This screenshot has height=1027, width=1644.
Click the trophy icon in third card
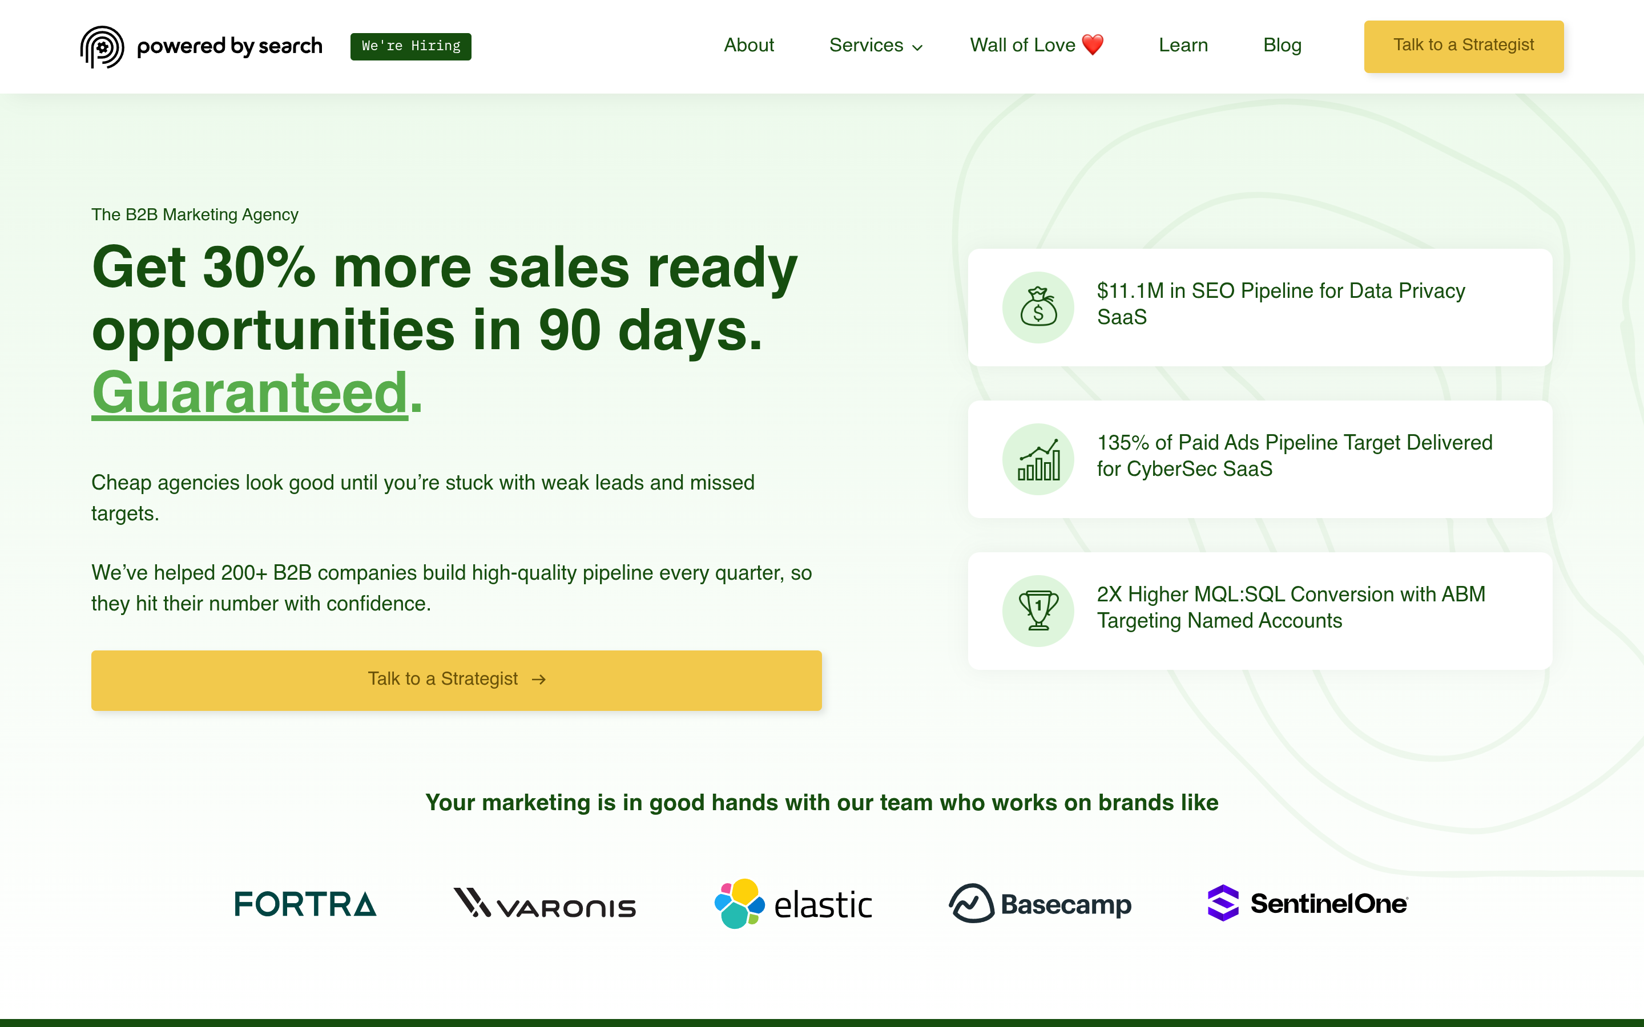pyautogui.click(x=1038, y=610)
